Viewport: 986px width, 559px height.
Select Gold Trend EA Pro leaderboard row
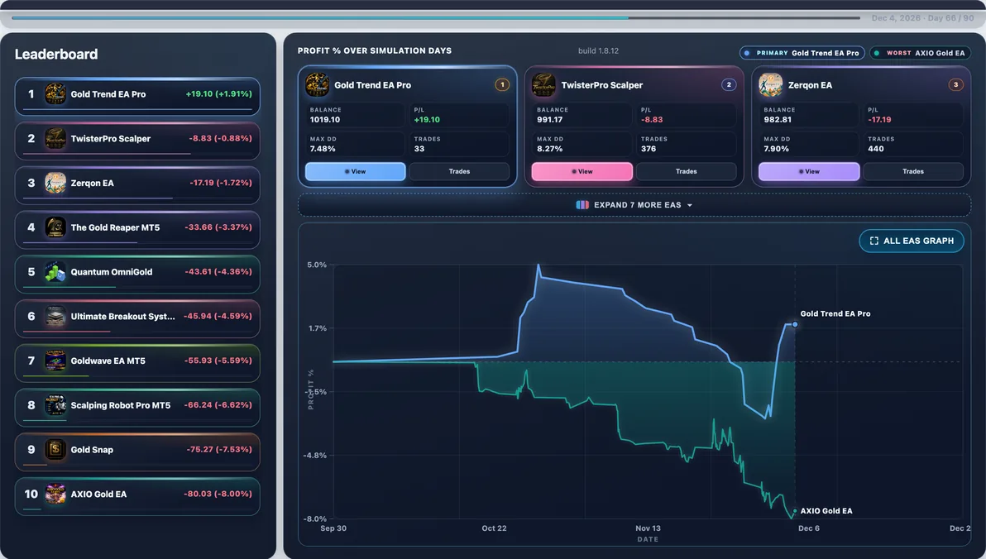click(137, 96)
